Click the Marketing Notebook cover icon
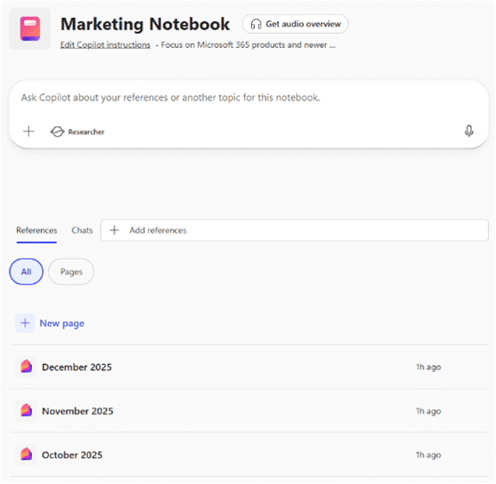This screenshot has height=484, width=496. coord(30,28)
